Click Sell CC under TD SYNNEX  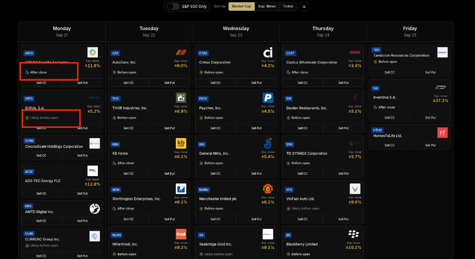pos(302,174)
